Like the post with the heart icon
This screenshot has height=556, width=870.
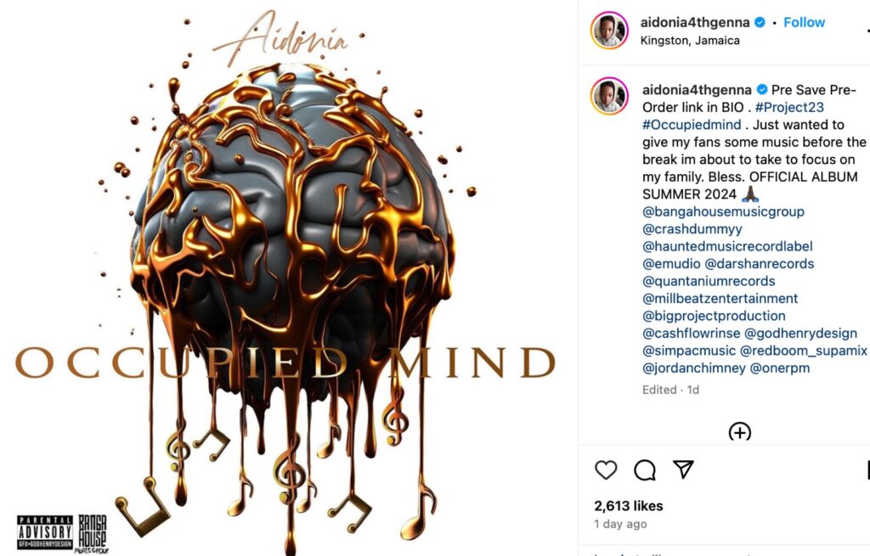606,469
